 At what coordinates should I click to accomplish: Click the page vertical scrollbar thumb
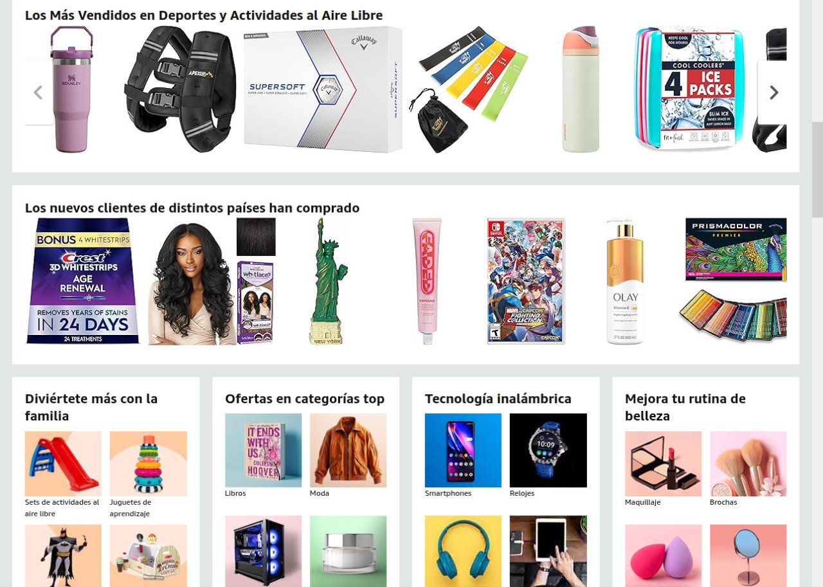817,170
